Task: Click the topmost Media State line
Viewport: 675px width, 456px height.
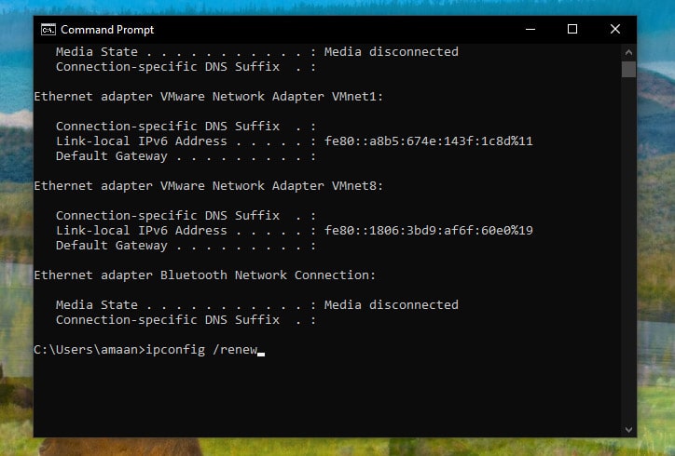Action: point(257,51)
